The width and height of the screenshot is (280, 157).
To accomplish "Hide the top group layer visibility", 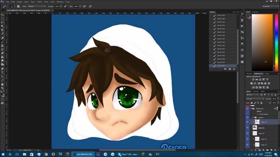I will coord(247,109).
